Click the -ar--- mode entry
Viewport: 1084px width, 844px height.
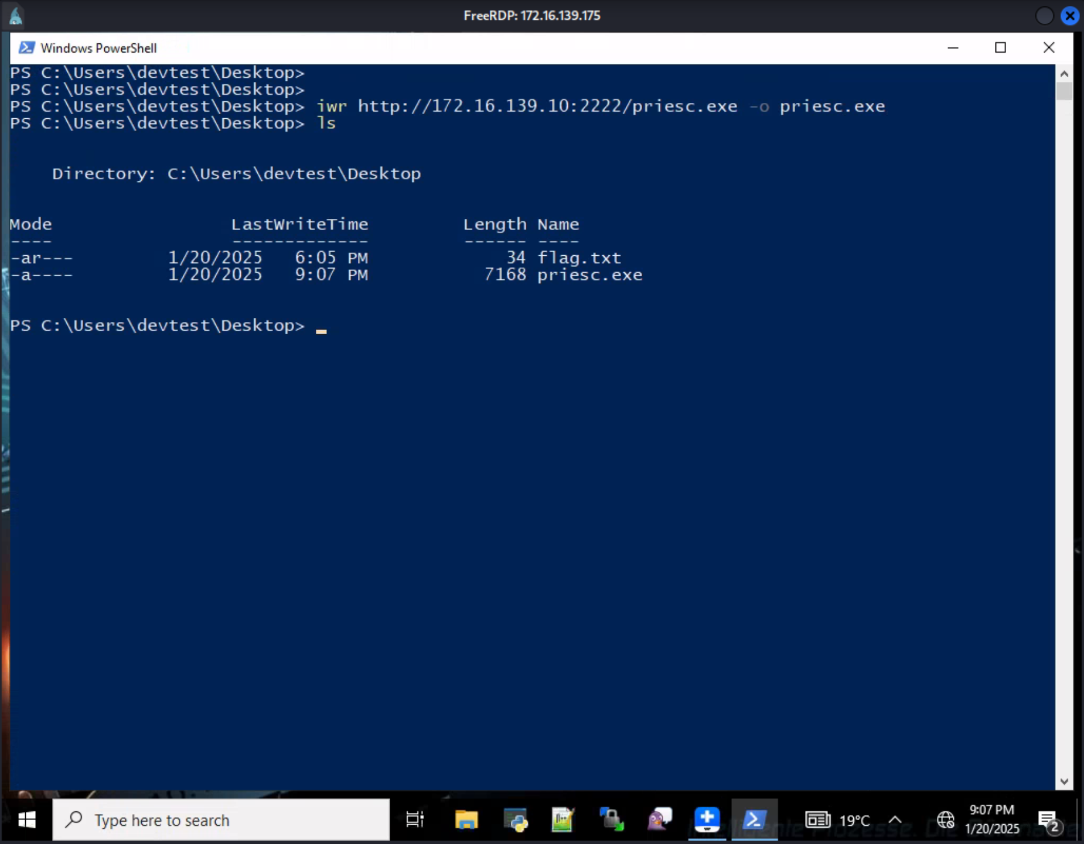41,258
